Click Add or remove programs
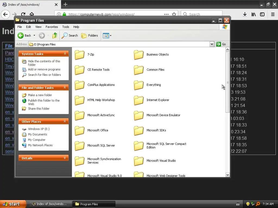This screenshot has height=208, width=278. pyautogui.click(x=44, y=69)
